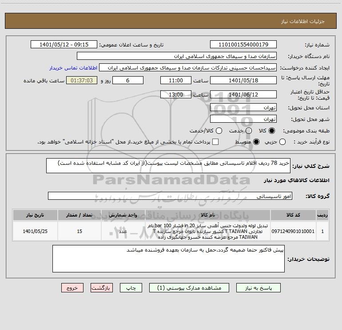Choose the متوسط purchase type radio
The image size is (342, 330).
(256, 142)
